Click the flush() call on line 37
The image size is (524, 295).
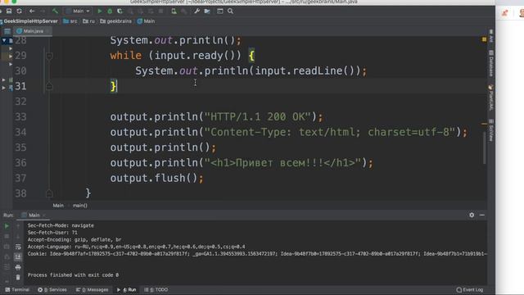point(176,178)
